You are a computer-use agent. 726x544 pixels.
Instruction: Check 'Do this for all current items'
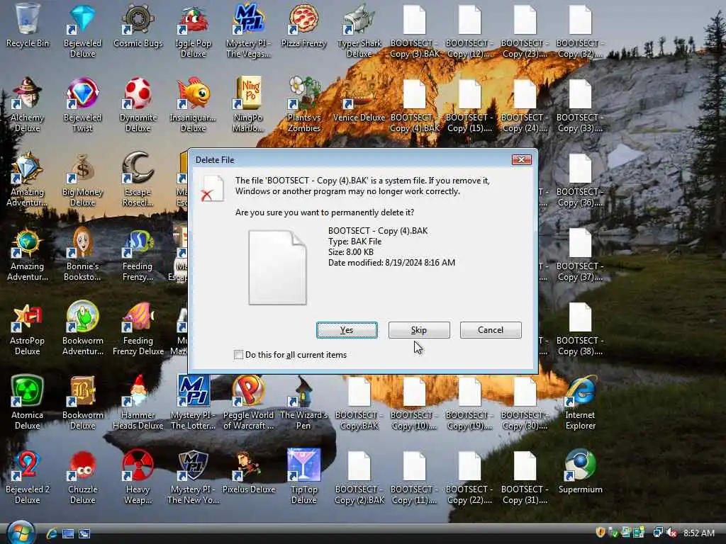tap(238, 355)
